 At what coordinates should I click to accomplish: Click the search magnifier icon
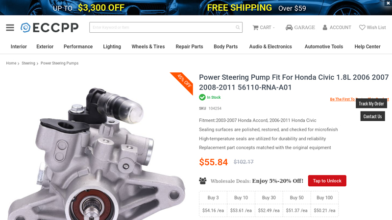pyautogui.click(x=238, y=27)
